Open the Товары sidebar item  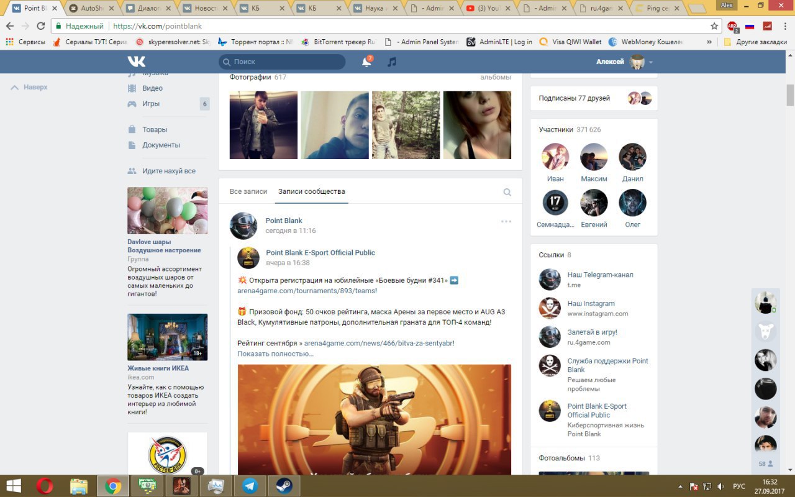click(155, 130)
